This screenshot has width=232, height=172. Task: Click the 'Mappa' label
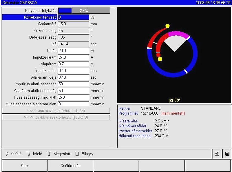[124, 108]
